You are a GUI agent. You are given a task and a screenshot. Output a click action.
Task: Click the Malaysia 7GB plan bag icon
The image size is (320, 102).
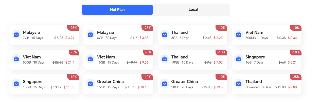tap(16, 34)
